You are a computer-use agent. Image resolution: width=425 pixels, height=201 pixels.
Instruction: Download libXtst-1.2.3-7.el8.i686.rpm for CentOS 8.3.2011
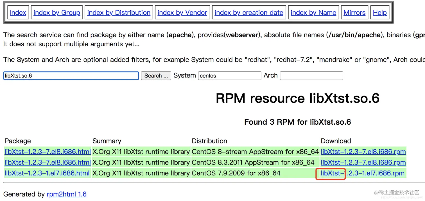(363, 163)
